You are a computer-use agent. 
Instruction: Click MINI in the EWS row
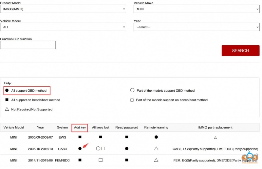(x=14, y=138)
